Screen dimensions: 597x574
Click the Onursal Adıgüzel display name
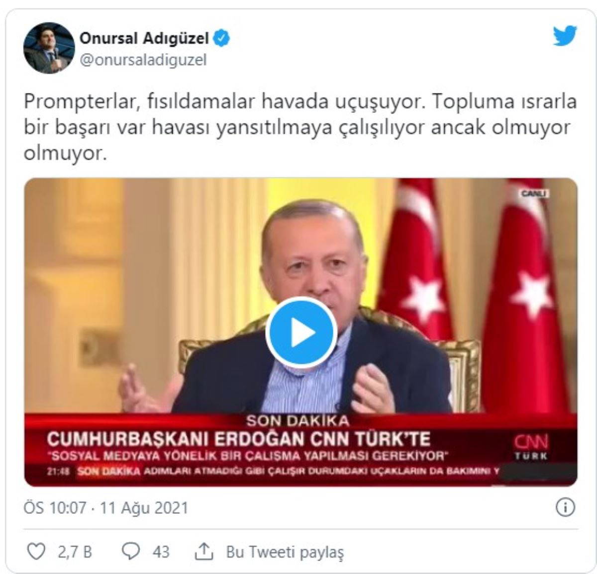[144, 38]
